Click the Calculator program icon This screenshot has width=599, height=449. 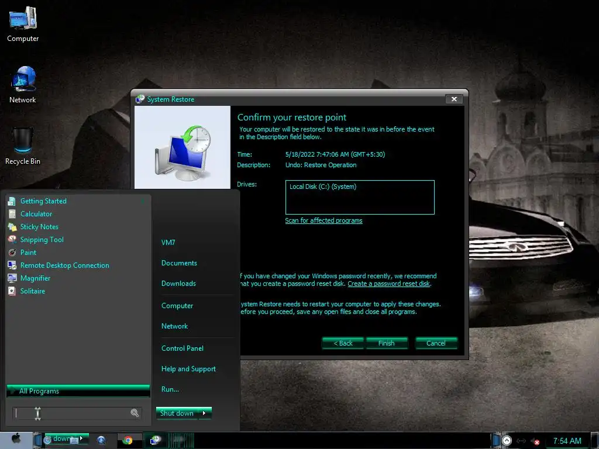12,214
